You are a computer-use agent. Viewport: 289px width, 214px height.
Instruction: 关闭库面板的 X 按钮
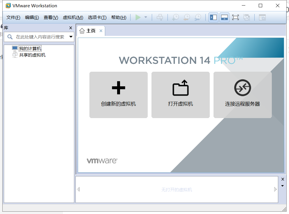coord(70,28)
